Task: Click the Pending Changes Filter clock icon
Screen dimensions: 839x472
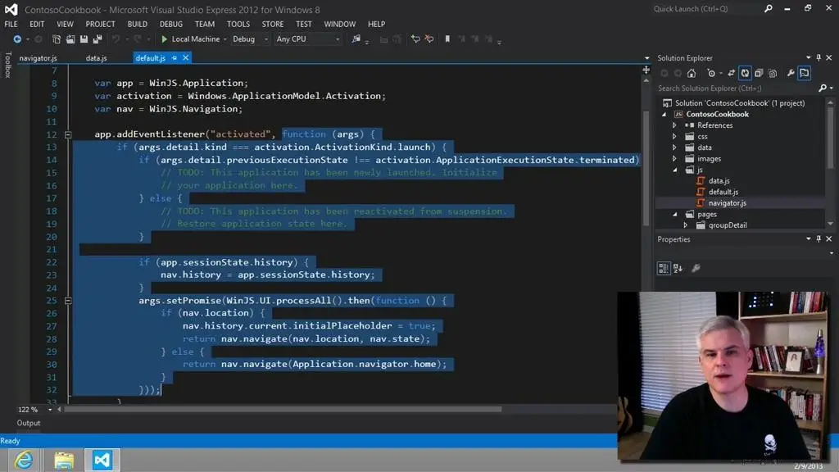Action: [x=711, y=73]
